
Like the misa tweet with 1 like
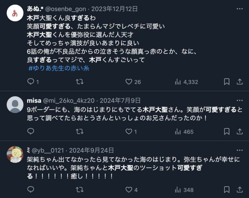click(x=129, y=132)
